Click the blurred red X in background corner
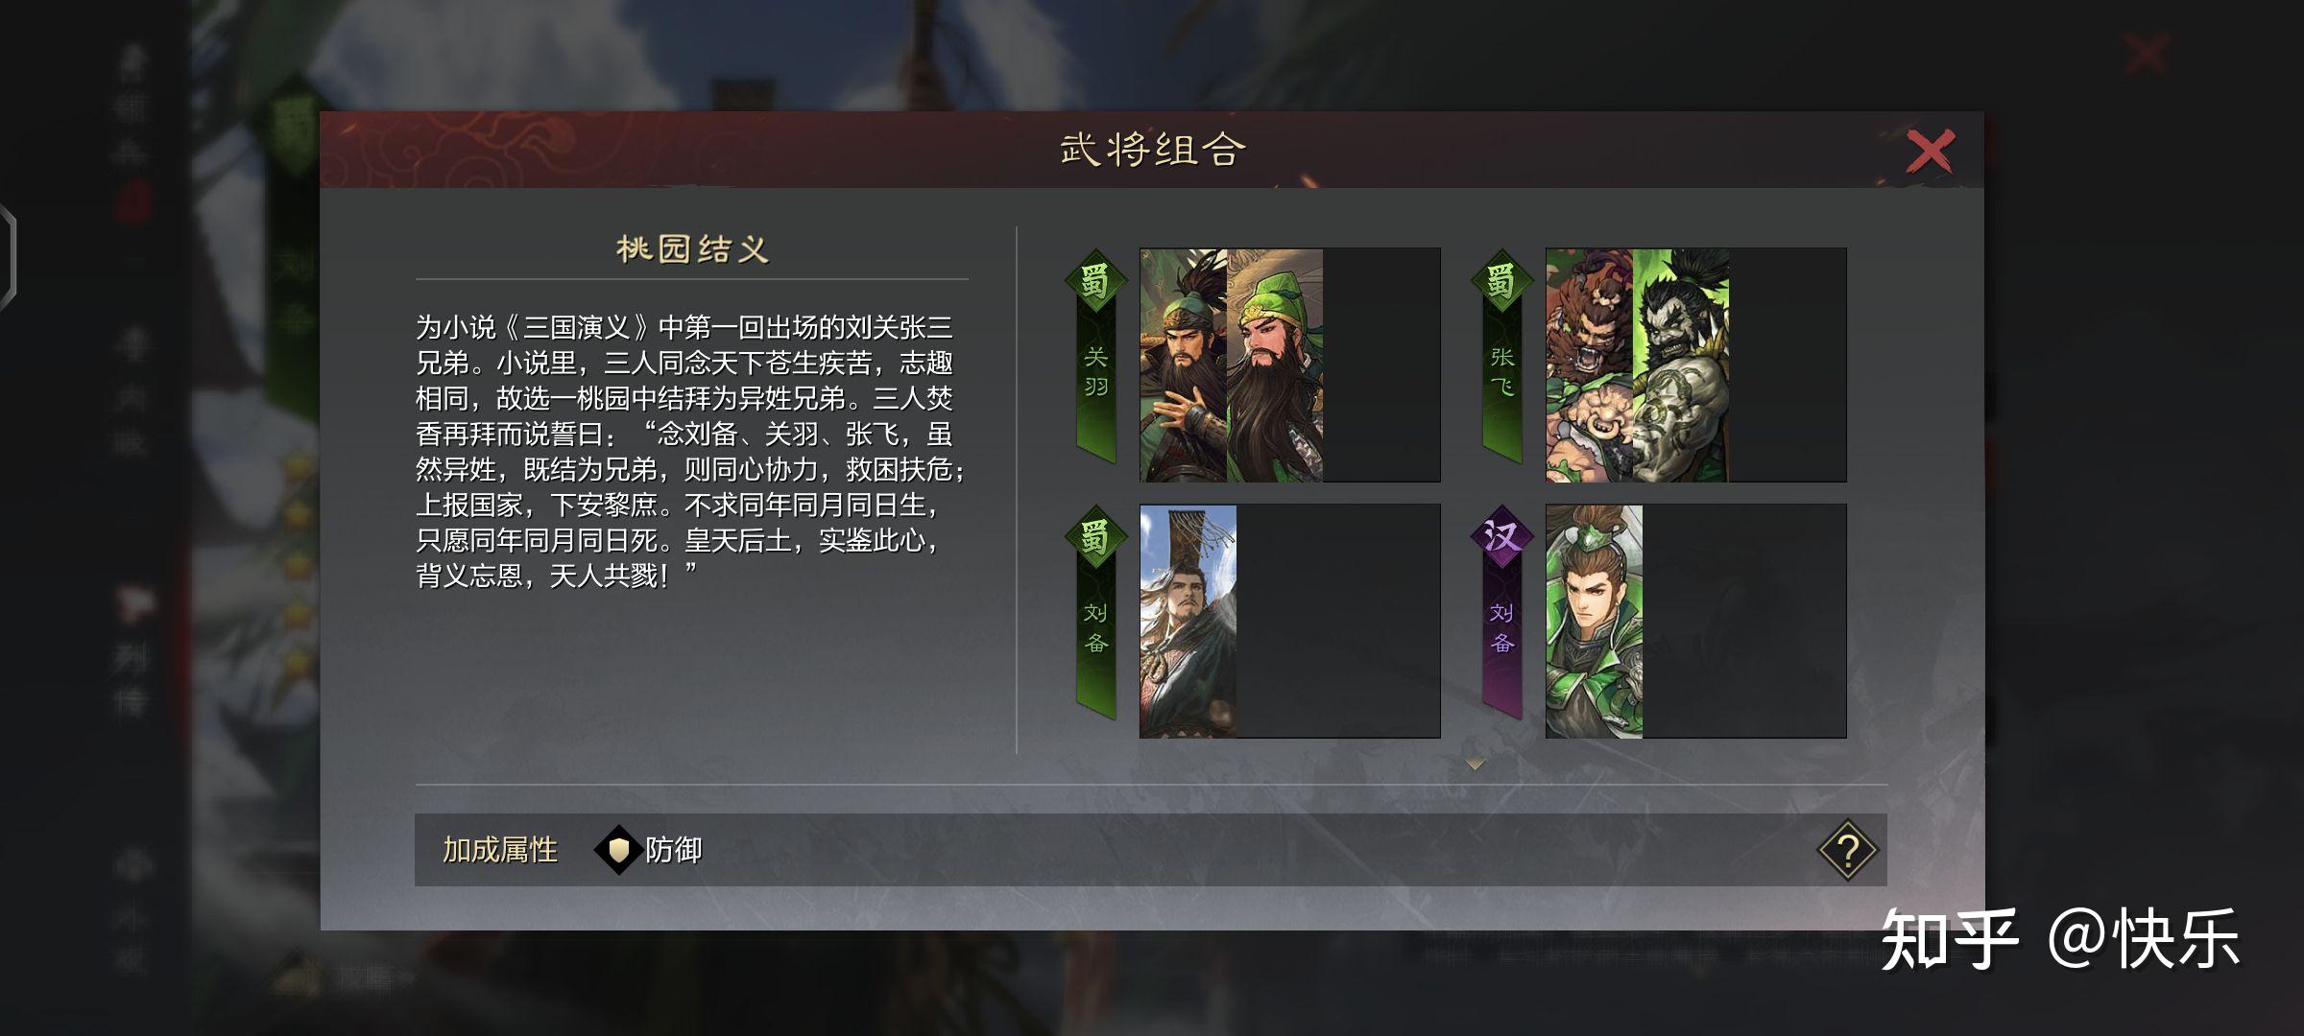Screen dimensions: 2304x1036 tap(2147, 54)
